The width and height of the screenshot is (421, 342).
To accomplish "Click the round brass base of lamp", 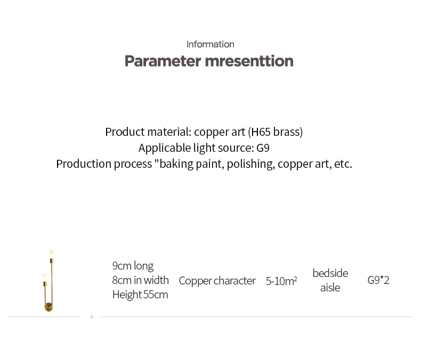I will point(48,306).
